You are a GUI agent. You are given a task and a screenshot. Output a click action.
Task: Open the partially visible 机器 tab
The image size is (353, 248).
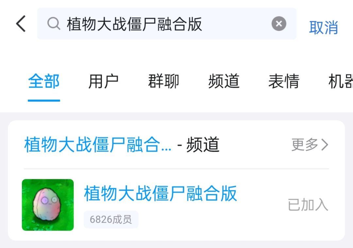pos(341,81)
